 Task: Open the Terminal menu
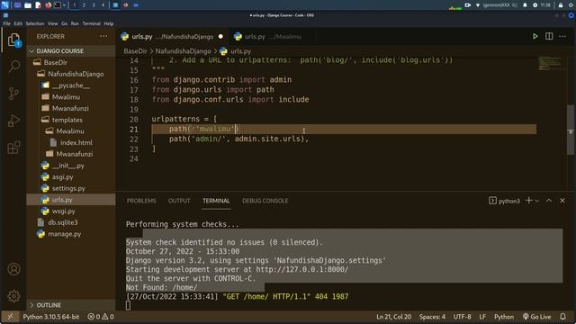92,23
